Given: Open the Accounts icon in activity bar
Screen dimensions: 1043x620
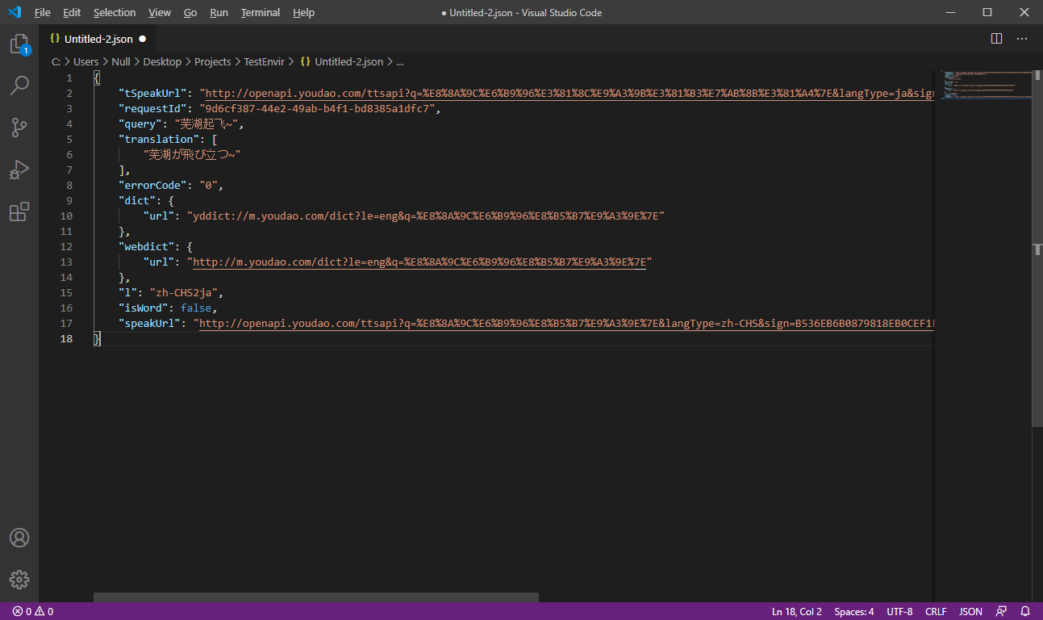Looking at the screenshot, I should (x=19, y=538).
